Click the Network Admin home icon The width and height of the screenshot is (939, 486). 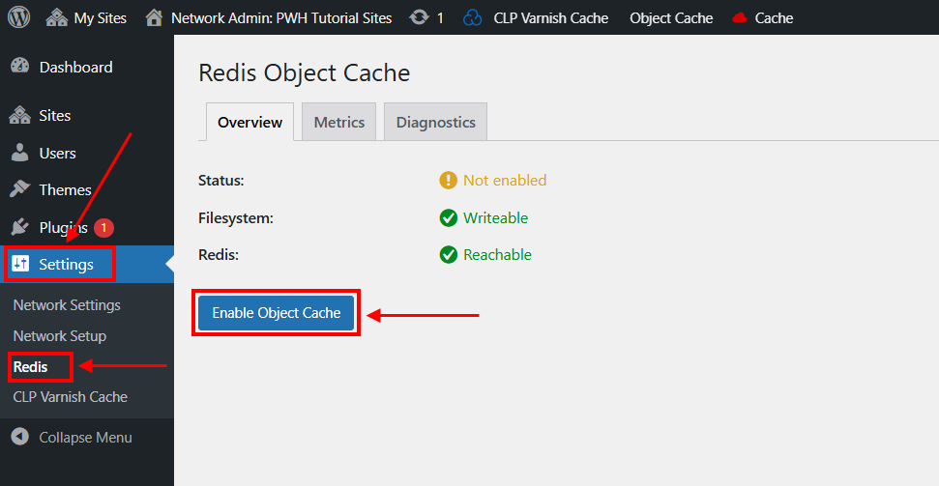154,18
